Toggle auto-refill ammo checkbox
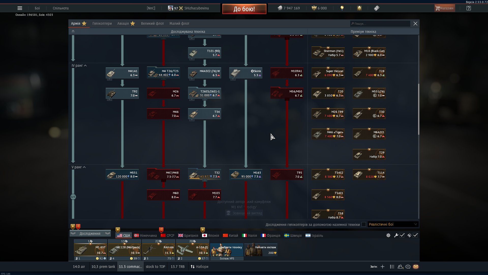The width and height of the screenshot is (488, 275). pos(415,235)
